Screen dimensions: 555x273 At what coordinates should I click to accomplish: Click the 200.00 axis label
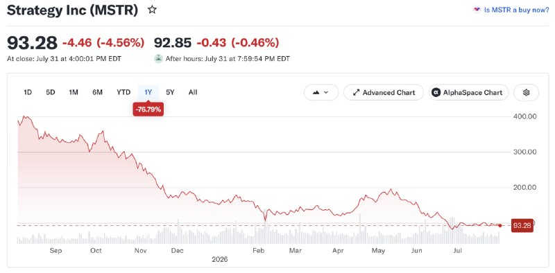(524, 187)
